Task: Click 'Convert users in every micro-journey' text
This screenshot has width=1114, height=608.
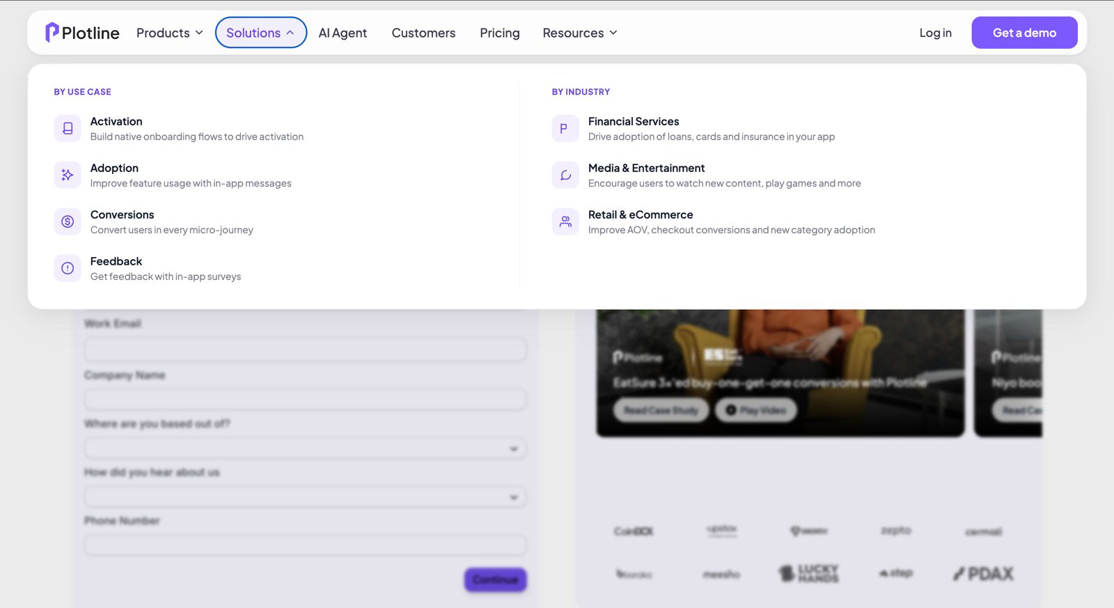Action: pos(172,230)
